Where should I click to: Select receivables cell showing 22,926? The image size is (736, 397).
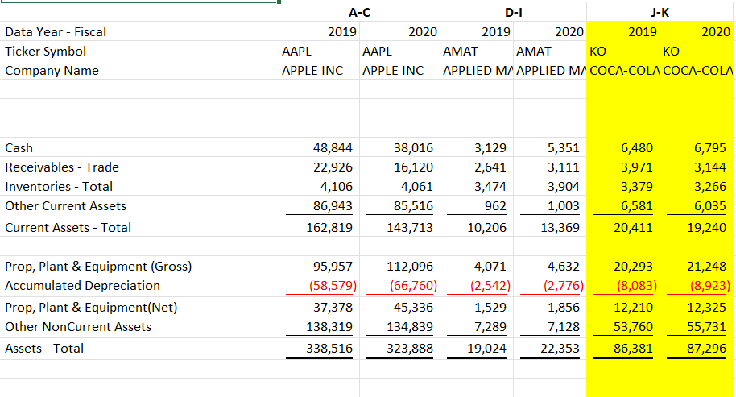click(x=319, y=167)
